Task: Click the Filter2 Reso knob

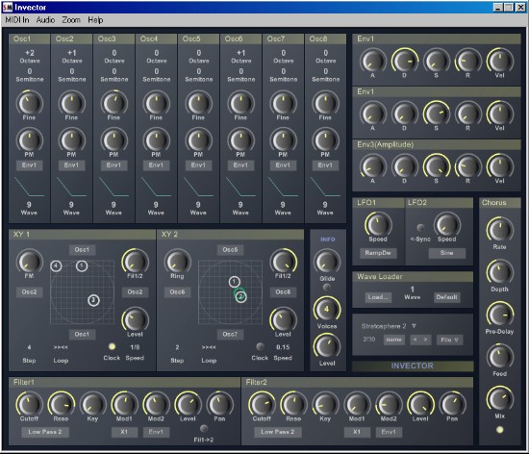Action: (x=293, y=404)
